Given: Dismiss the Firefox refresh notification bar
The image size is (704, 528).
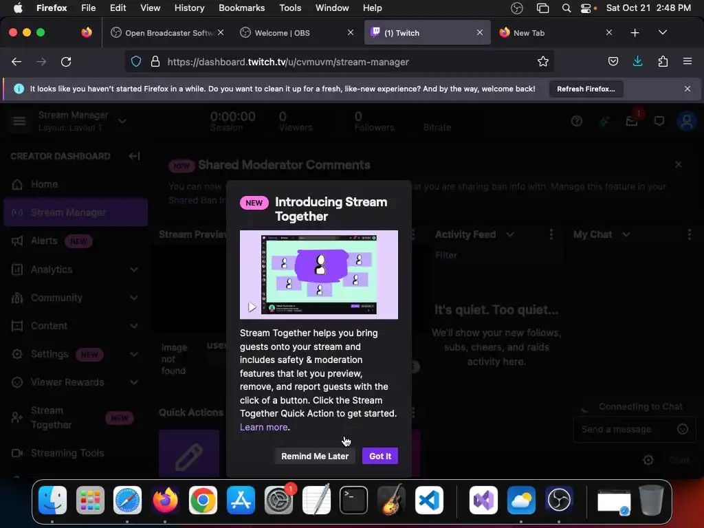Looking at the screenshot, I should [x=687, y=89].
